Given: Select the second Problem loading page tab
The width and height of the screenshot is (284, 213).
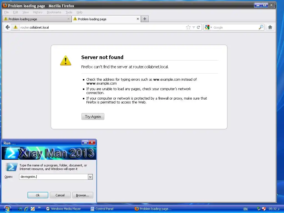Looking at the screenshot, I should pyautogui.click(x=106, y=19).
